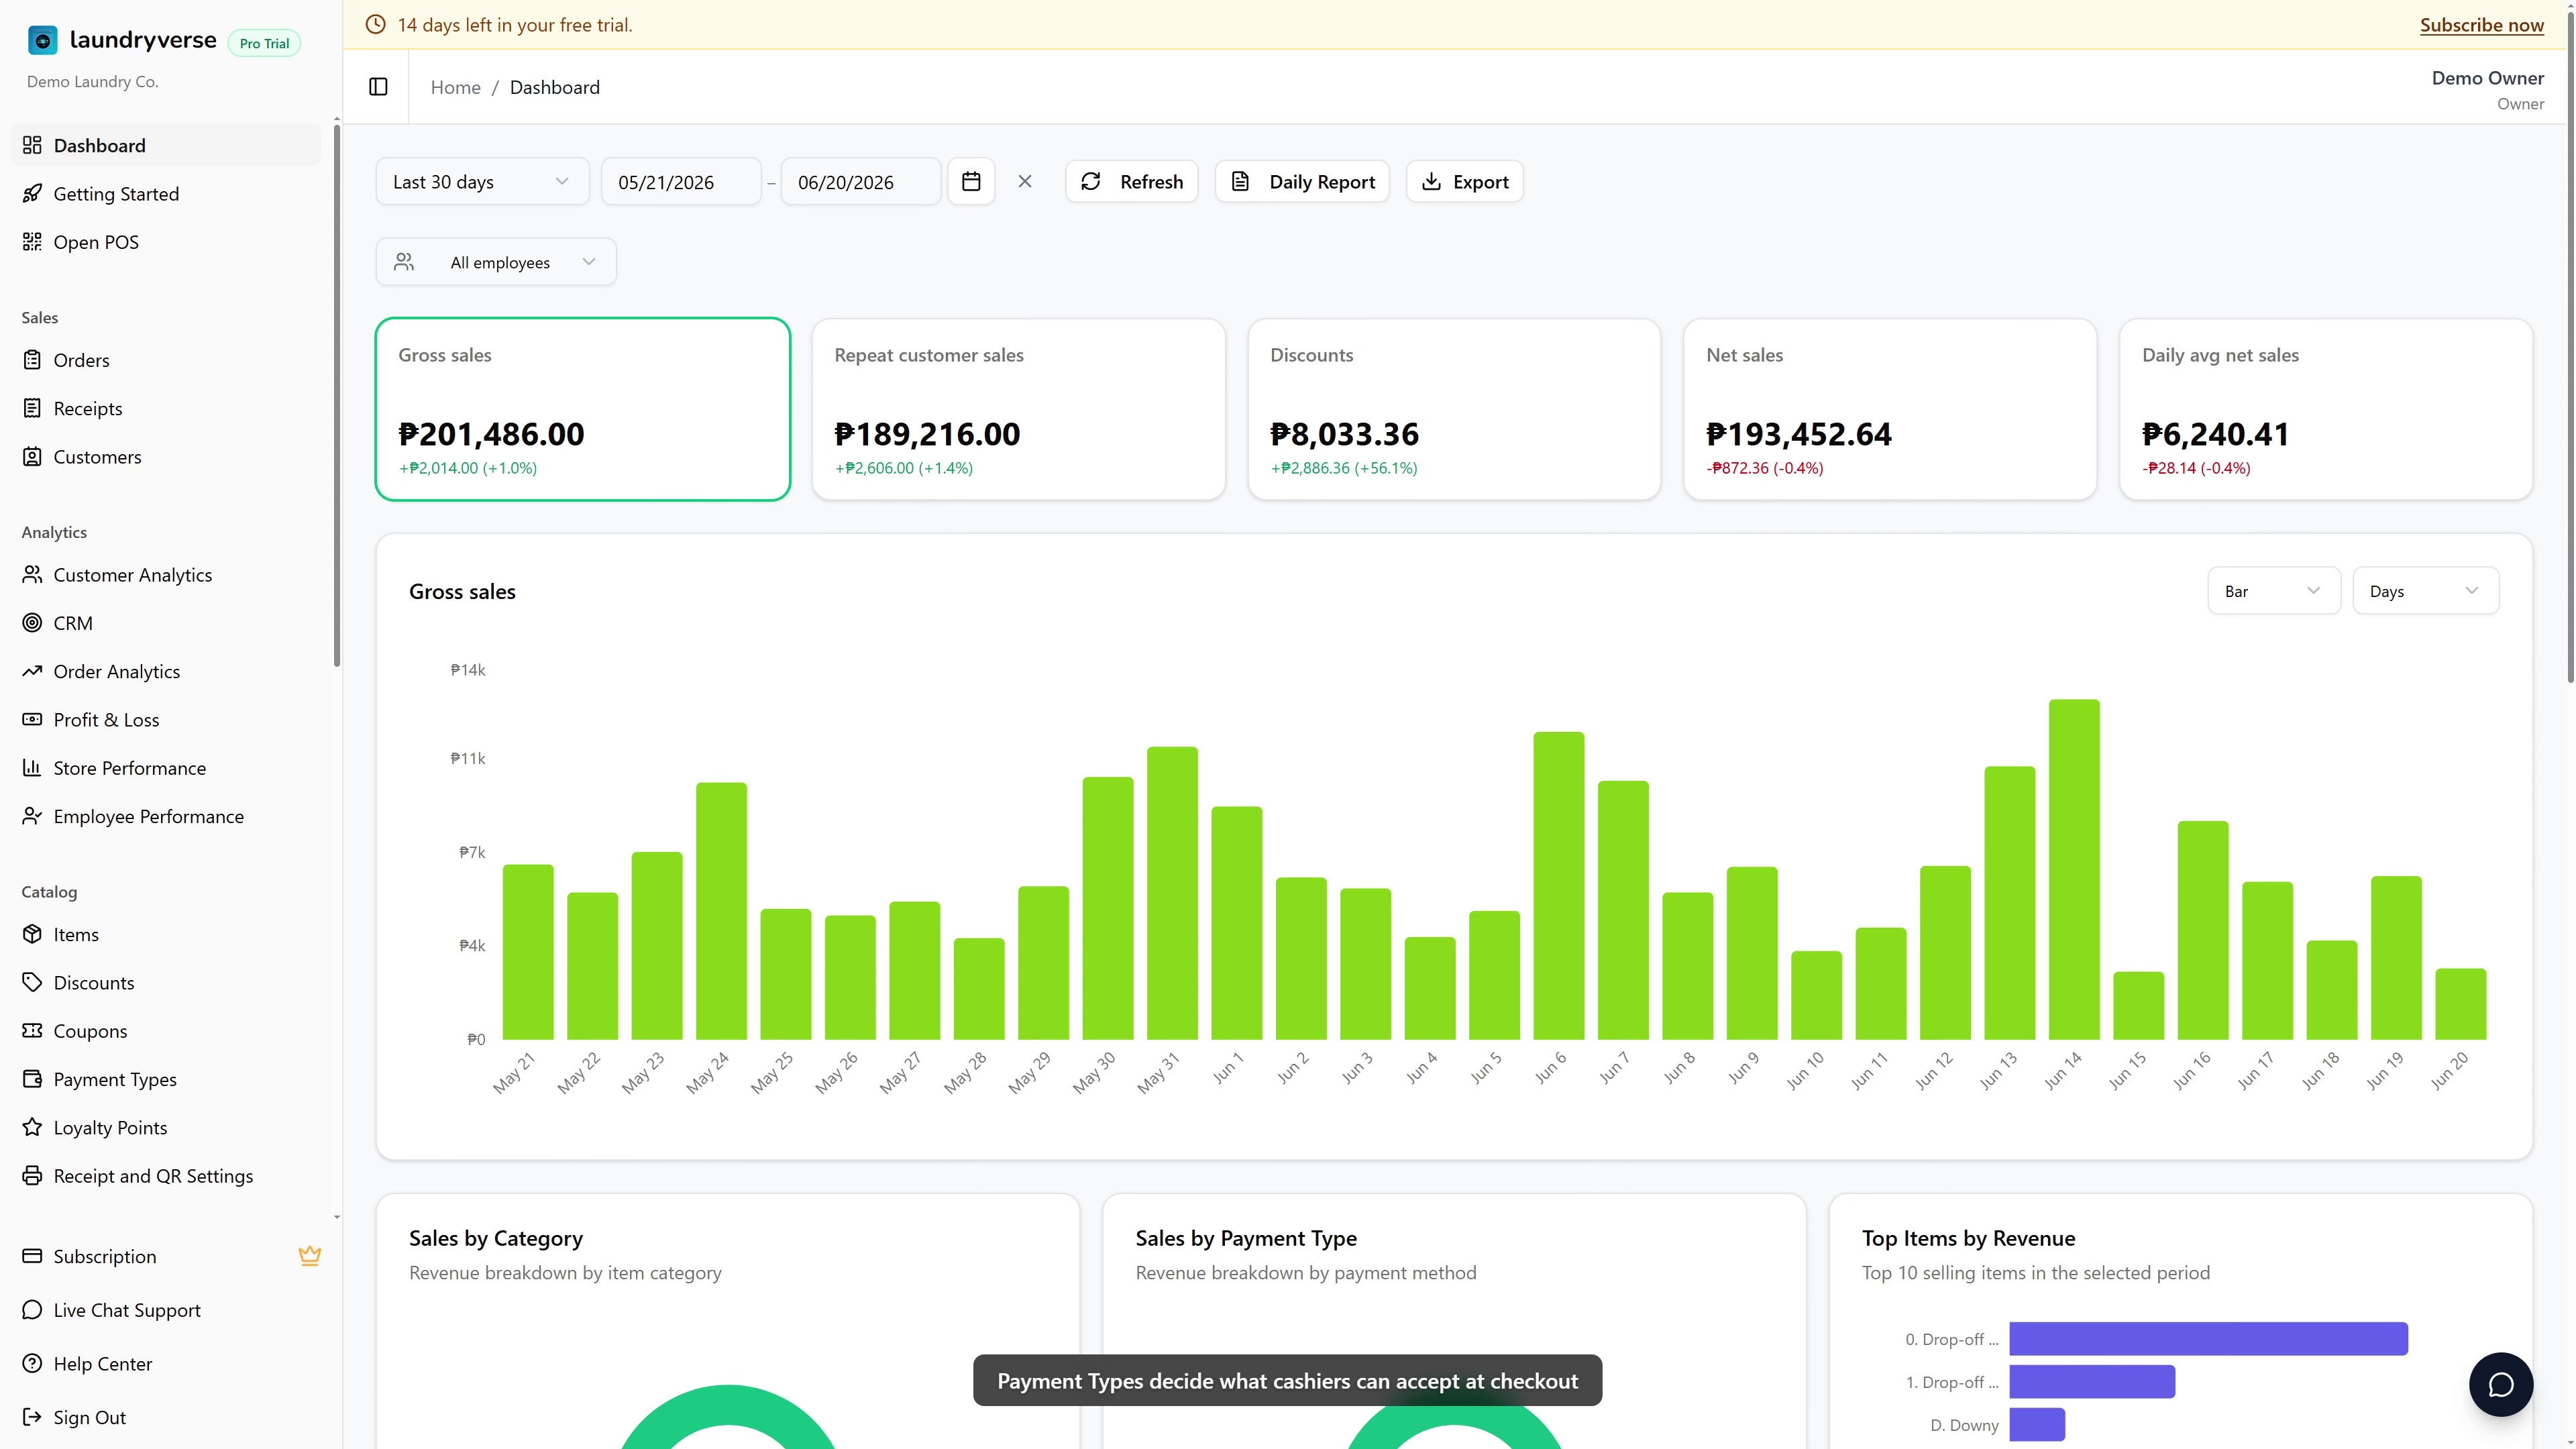Launch Open POS from sidebar
This screenshot has height=1449, width=2576.
(x=166, y=242)
